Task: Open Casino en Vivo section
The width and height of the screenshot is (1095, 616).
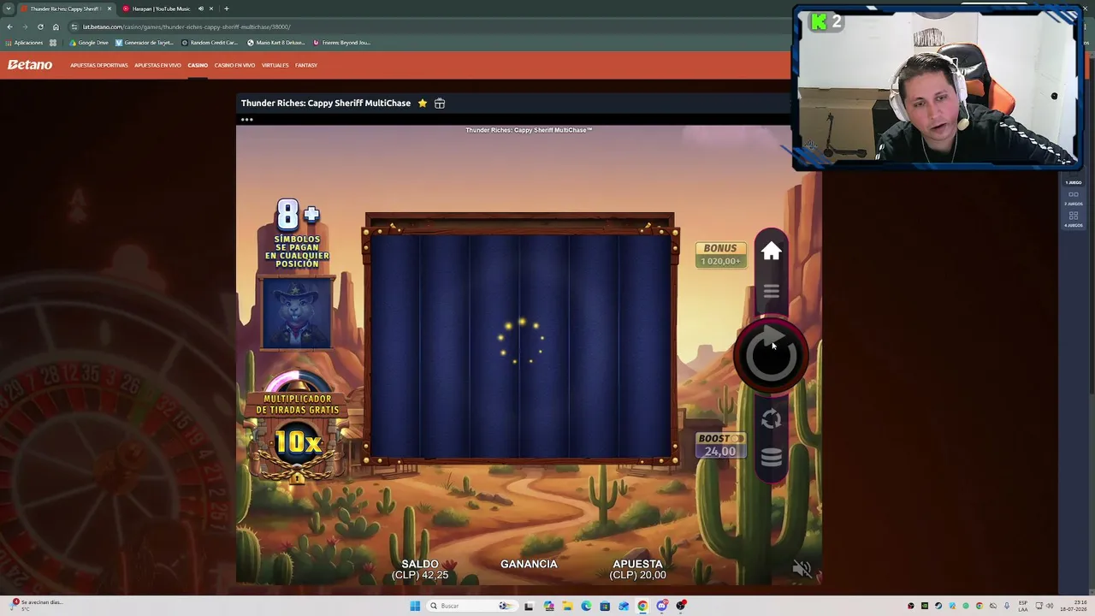Action: [x=234, y=65]
